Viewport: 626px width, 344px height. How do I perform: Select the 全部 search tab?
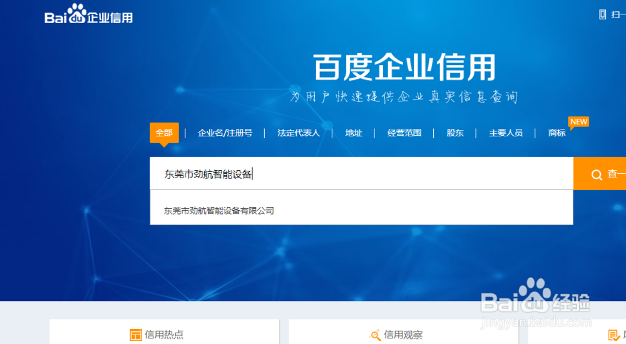tap(164, 133)
